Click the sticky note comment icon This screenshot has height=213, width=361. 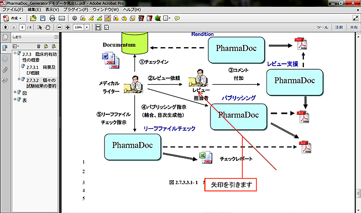tap(177, 18)
